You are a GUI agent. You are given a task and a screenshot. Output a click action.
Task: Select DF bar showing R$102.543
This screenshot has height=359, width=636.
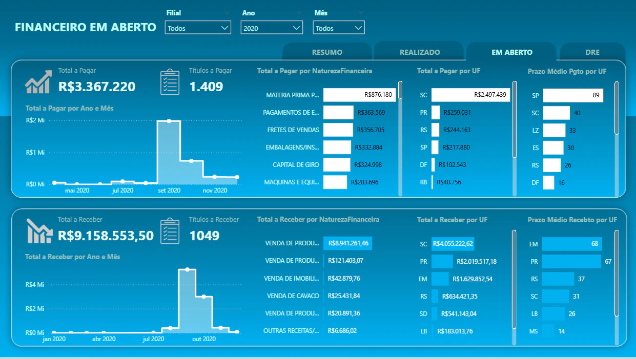click(433, 164)
